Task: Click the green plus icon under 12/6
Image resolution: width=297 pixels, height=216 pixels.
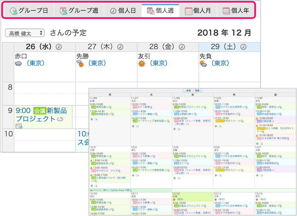Action: coord(216,175)
